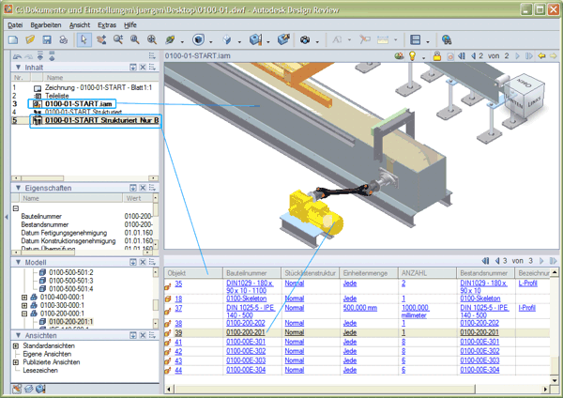
Task: Click the Open file folder icon
Action: point(30,39)
